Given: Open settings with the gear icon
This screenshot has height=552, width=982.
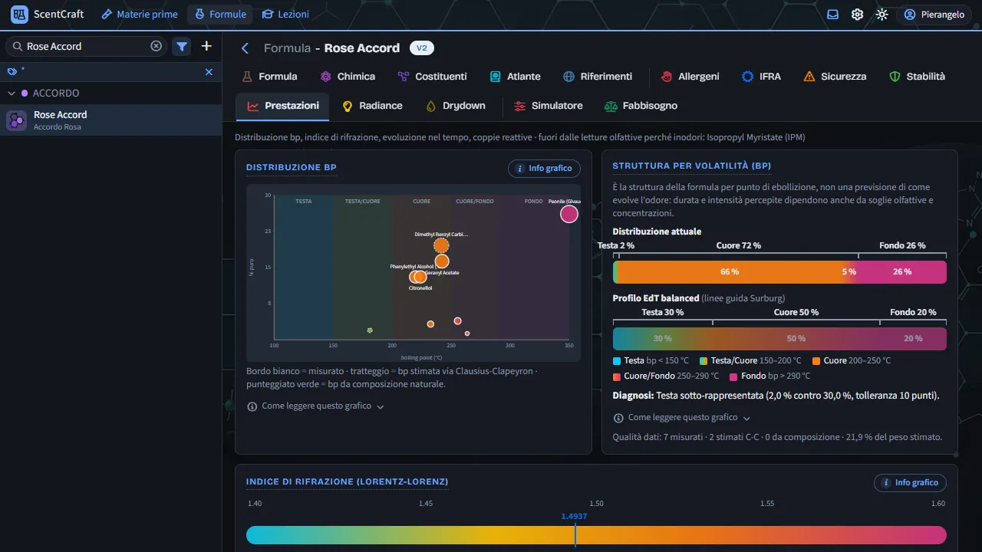Looking at the screenshot, I should pos(857,15).
